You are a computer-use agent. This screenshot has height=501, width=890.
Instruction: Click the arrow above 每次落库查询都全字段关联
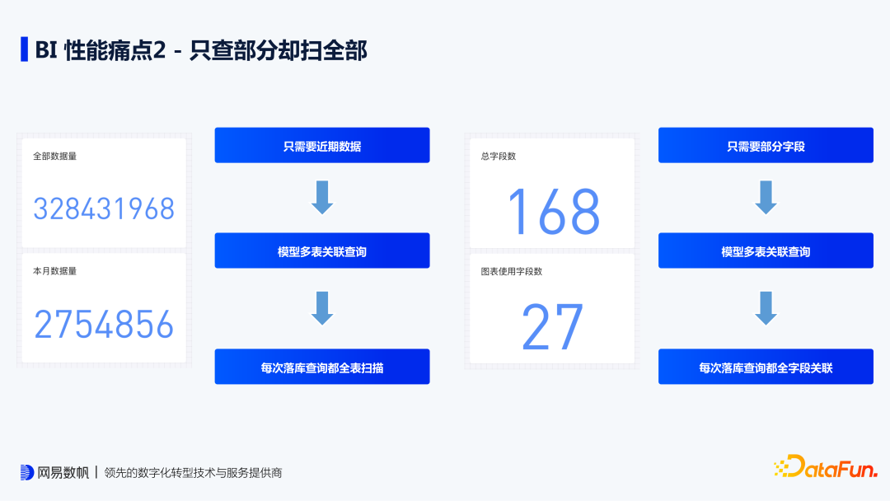coord(766,308)
